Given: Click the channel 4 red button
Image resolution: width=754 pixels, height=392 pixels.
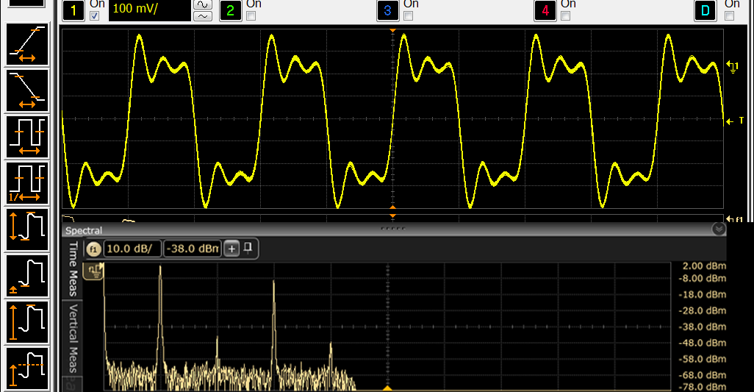Looking at the screenshot, I should pos(545,10).
